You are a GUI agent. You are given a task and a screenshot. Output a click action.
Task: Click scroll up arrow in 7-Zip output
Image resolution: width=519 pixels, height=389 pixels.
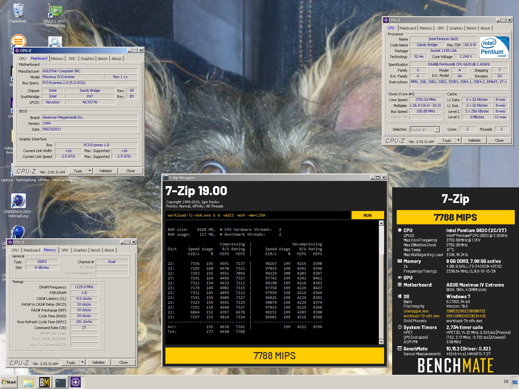(x=381, y=223)
